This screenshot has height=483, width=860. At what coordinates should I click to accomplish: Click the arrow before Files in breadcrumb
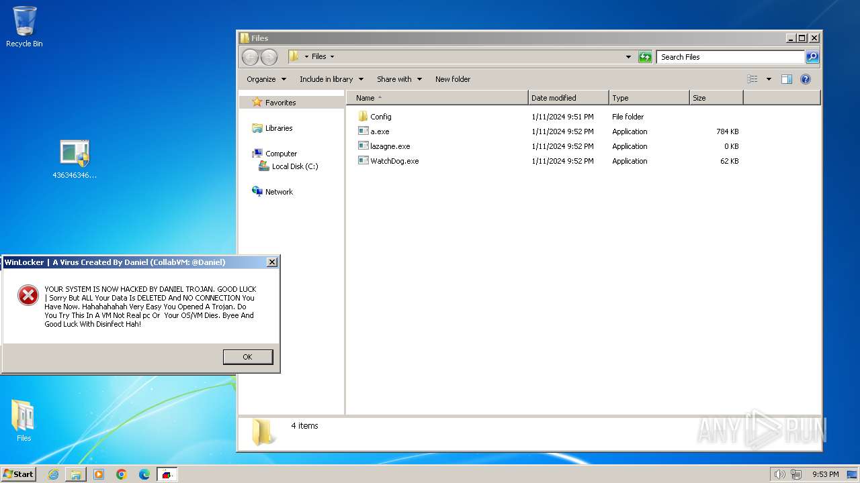[306, 57]
